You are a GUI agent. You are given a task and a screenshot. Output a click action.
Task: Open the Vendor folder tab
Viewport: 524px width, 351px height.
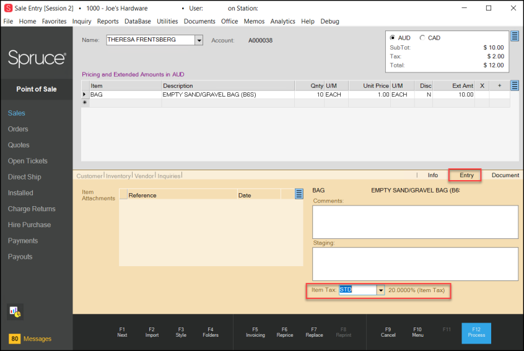point(144,176)
